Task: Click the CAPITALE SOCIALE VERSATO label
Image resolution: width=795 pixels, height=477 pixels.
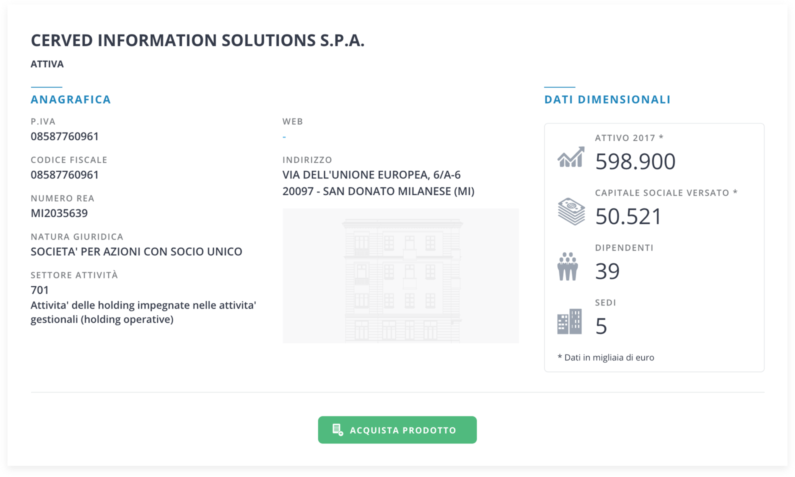Action: point(666,193)
